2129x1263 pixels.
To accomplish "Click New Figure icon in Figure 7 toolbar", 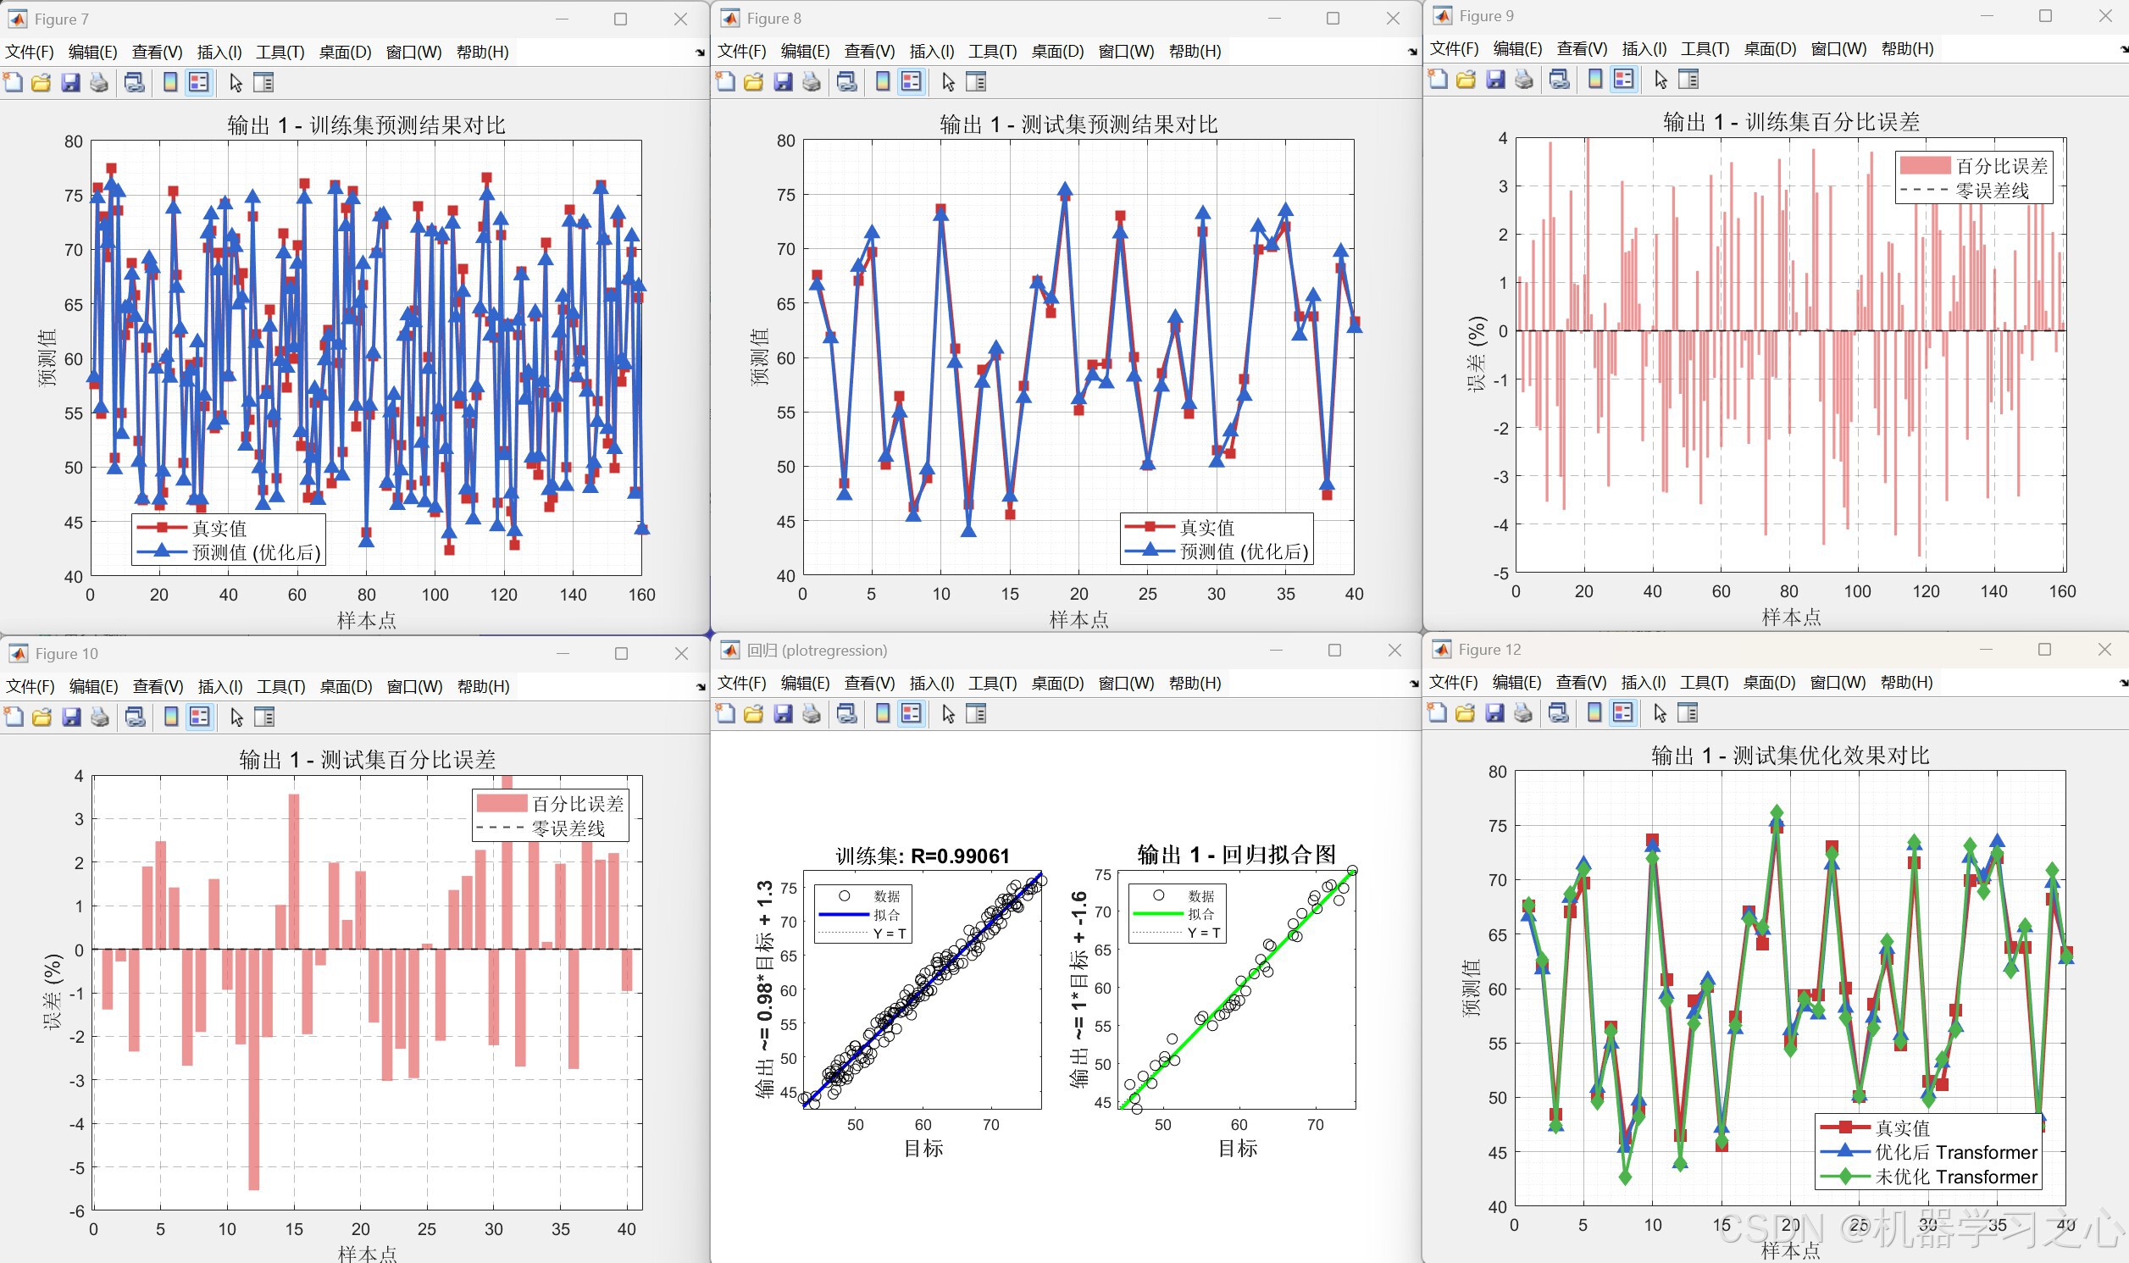I will point(13,82).
